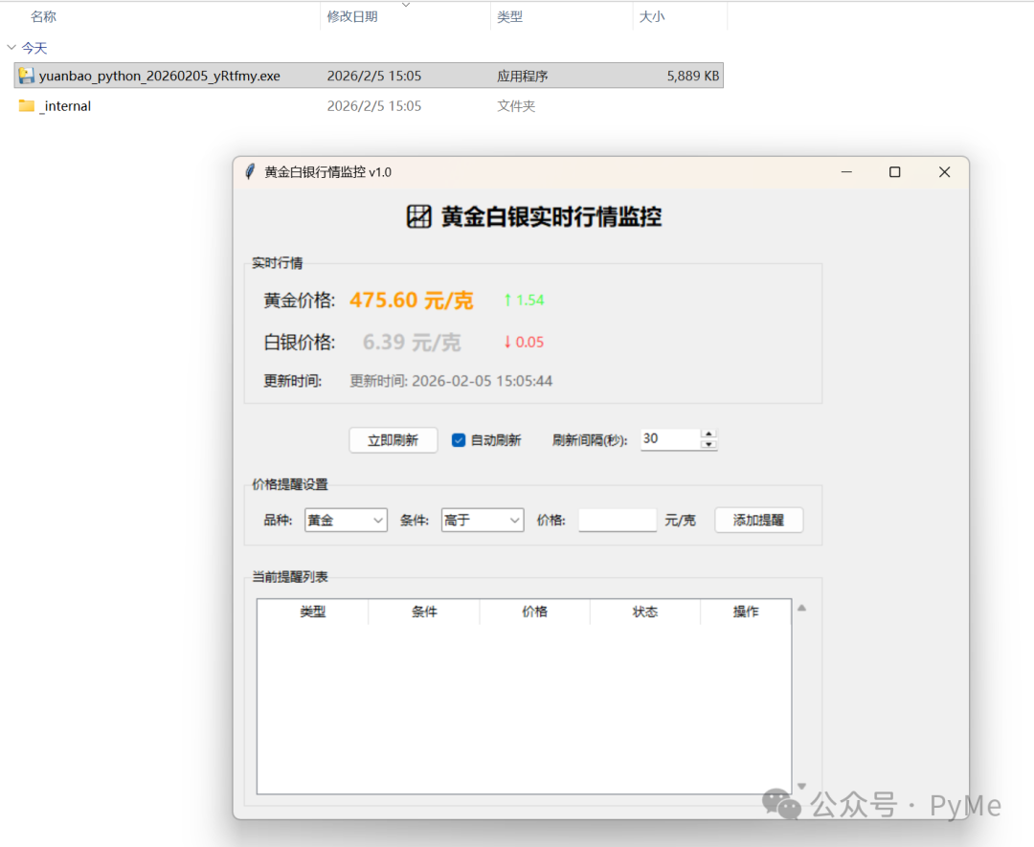Minimize the 黄金白银行情监控 window

tap(846, 172)
